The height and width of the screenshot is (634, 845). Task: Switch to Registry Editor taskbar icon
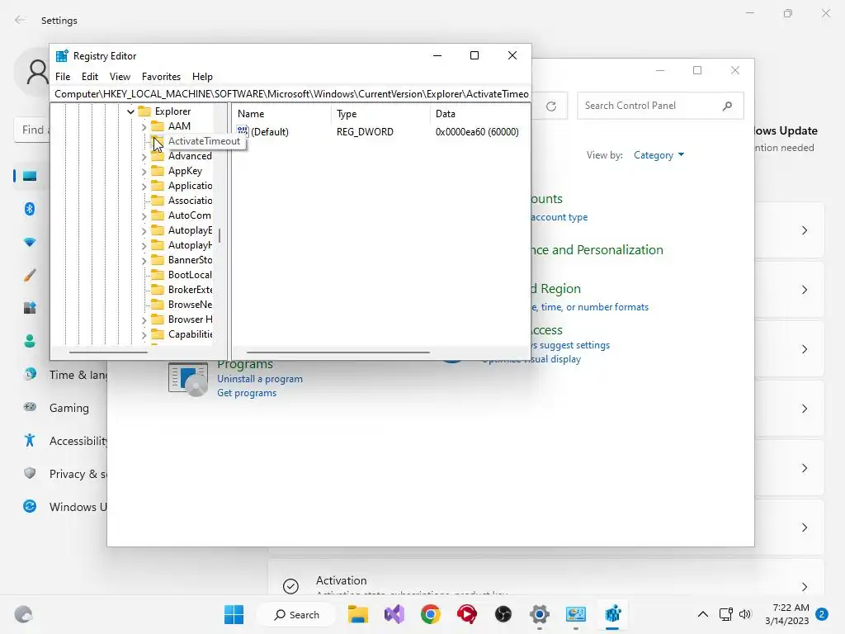[x=612, y=614]
